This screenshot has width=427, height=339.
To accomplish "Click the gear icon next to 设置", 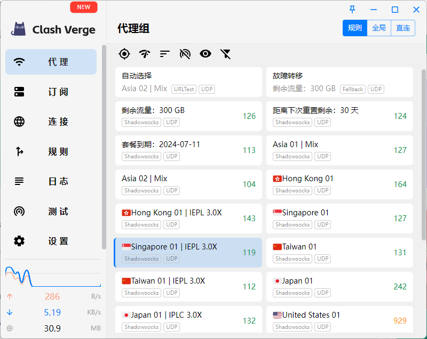I will coord(19,241).
